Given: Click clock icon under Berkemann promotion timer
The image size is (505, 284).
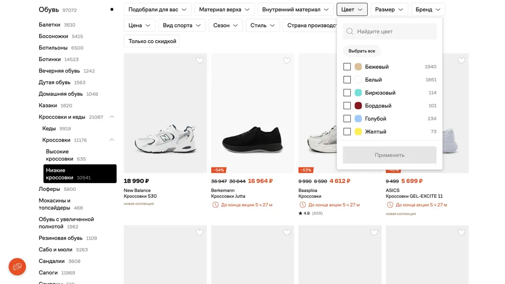Looking at the screenshot, I should coord(215,205).
